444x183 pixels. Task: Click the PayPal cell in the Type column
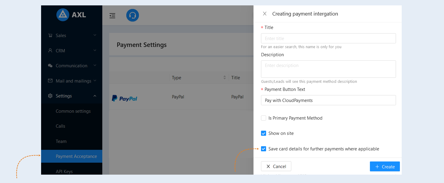tap(178, 97)
